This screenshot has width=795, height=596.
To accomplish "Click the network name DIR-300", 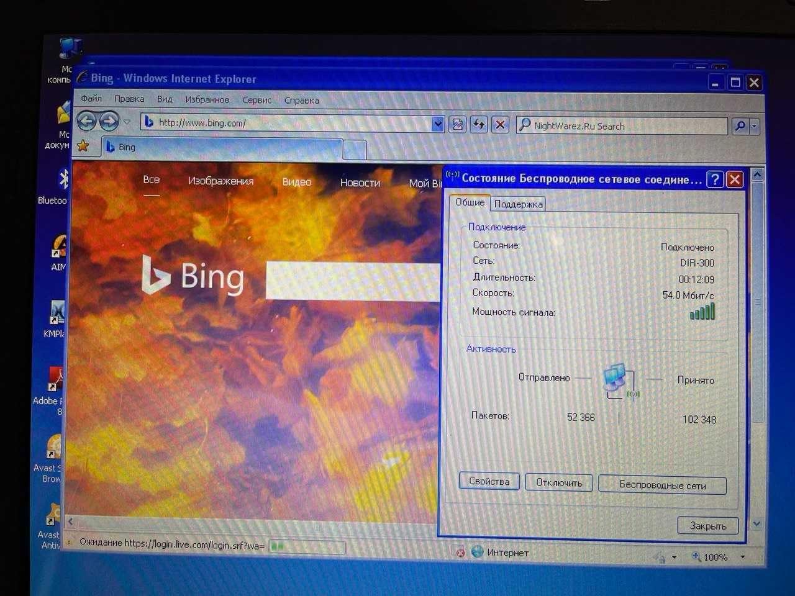I will tap(697, 263).
